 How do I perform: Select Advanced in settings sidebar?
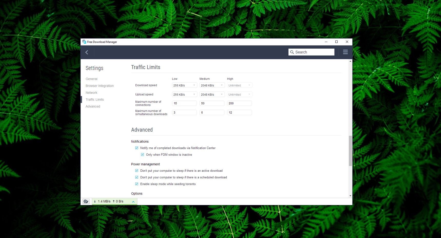coord(93,106)
